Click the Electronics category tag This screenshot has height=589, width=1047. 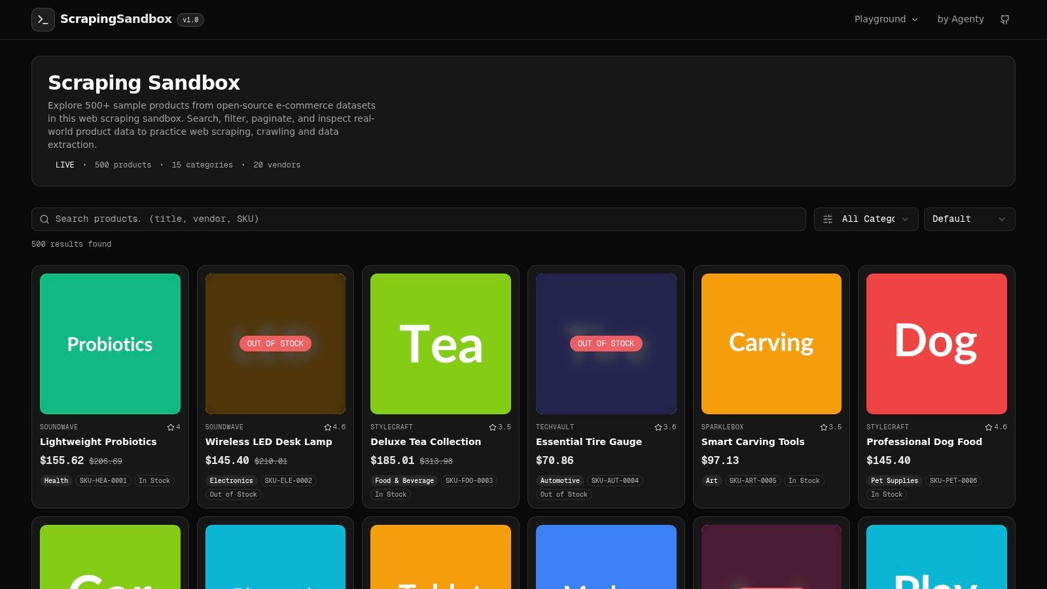point(231,481)
